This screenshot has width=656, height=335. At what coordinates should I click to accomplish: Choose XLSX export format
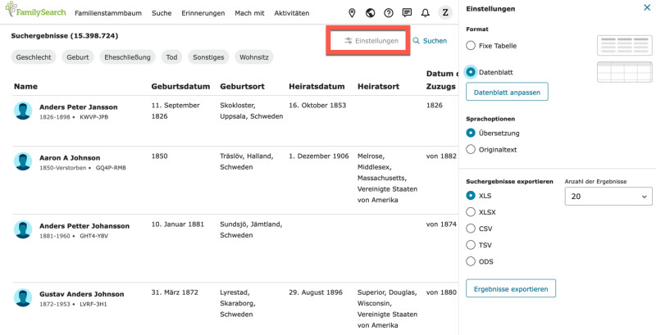tap(471, 212)
